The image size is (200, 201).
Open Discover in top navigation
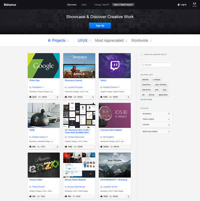72,5
